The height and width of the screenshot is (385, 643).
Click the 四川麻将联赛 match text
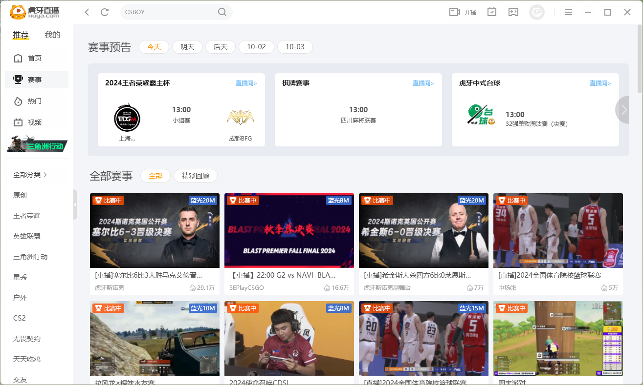[x=358, y=120]
